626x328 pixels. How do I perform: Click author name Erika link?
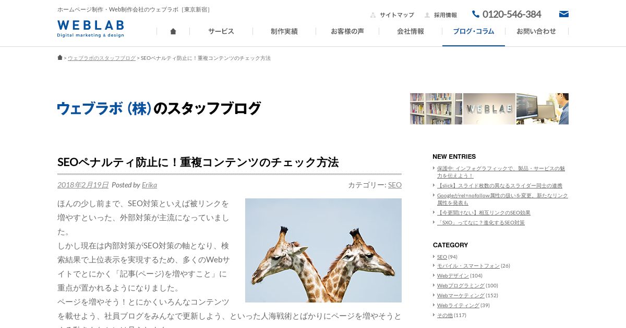coord(149,185)
